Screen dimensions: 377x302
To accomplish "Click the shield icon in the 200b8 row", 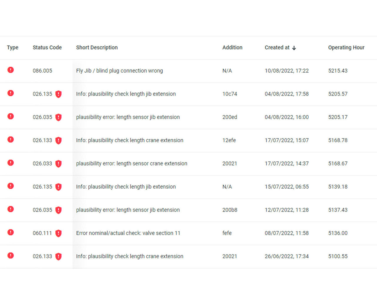I will (x=59, y=210).
